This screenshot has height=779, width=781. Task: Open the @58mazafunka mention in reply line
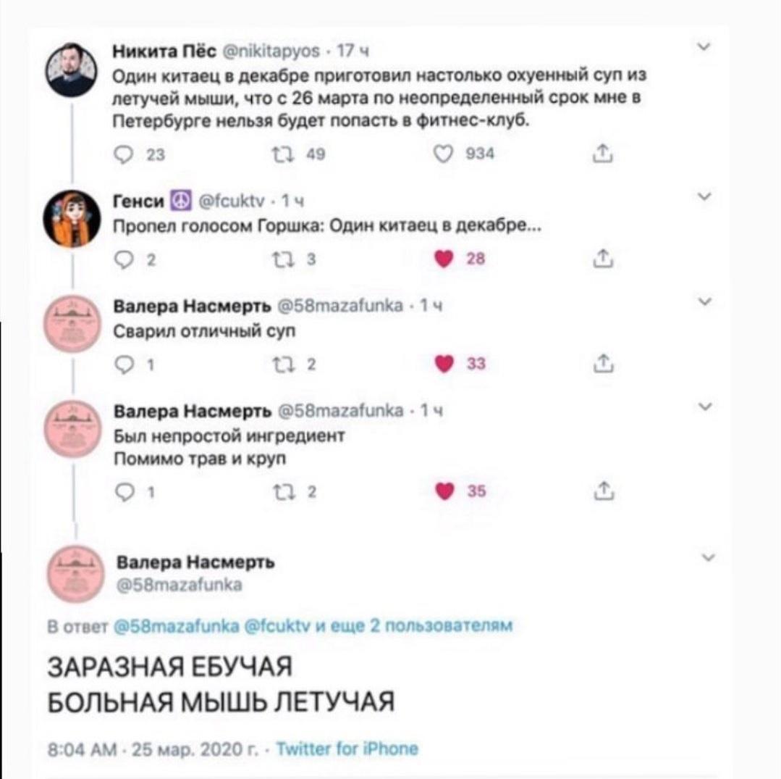click(x=177, y=626)
